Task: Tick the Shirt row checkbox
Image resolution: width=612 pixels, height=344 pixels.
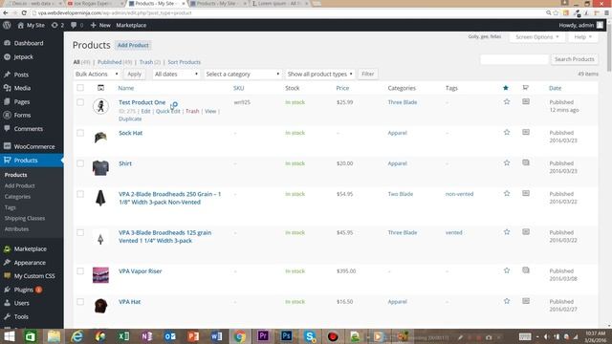Action: [x=80, y=163]
